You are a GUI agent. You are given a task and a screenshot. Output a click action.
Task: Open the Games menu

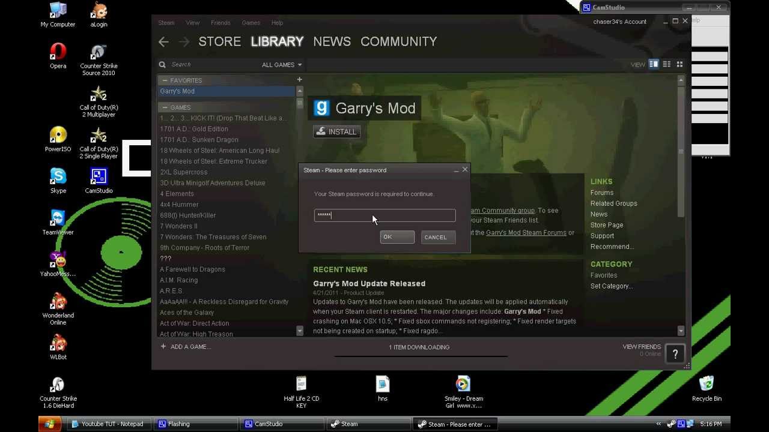point(251,23)
